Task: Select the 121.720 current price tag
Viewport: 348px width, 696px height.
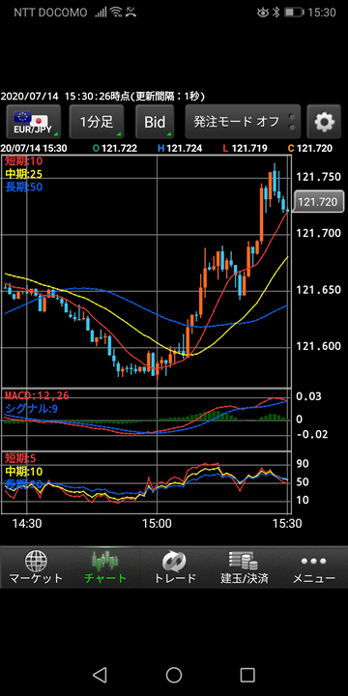Action: pos(318,202)
